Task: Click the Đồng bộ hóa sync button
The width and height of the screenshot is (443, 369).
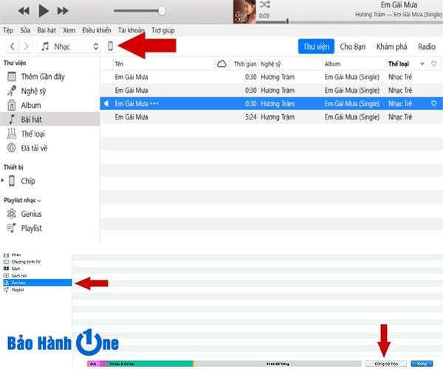Action: 385,364
